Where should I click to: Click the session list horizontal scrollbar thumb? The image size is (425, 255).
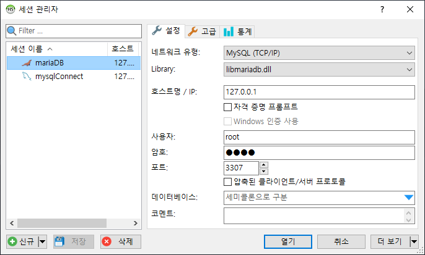click(x=62, y=223)
